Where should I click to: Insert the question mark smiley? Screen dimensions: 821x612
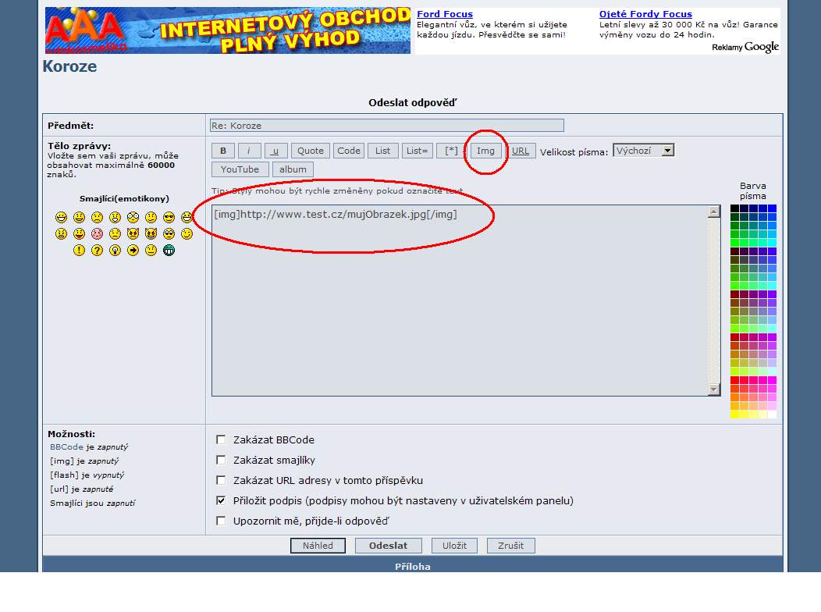click(x=97, y=251)
